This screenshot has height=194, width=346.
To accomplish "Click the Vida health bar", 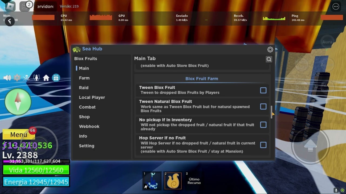I will click(x=36, y=170).
